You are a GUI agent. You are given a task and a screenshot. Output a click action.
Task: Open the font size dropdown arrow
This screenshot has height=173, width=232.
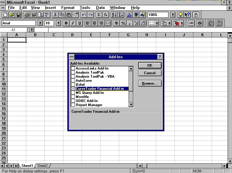click(58, 23)
